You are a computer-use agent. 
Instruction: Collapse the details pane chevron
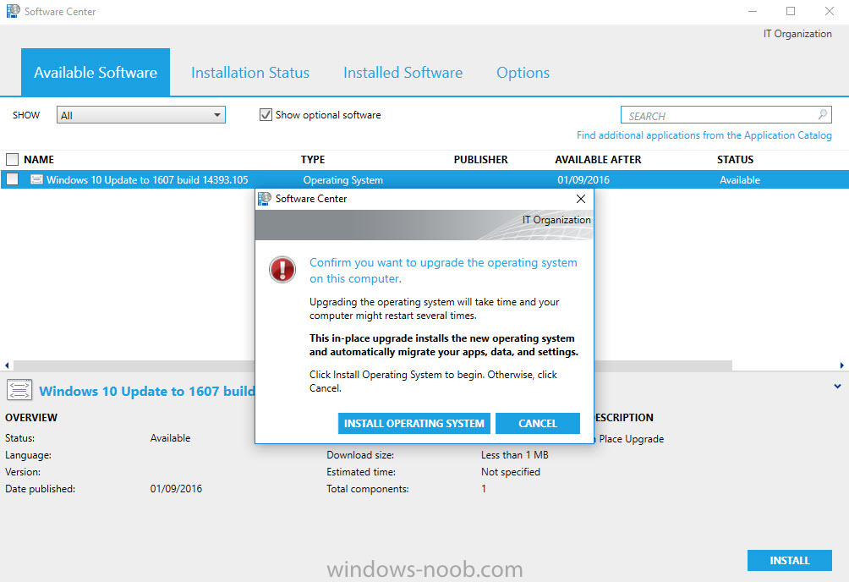pos(838,387)
